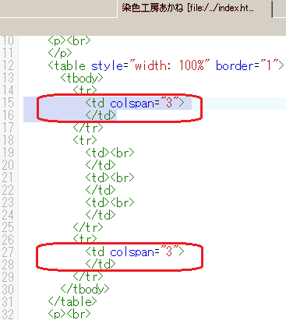
Task: Click the closing td tag on line 16
Action: pyautogui.click(x=101, y=115)
